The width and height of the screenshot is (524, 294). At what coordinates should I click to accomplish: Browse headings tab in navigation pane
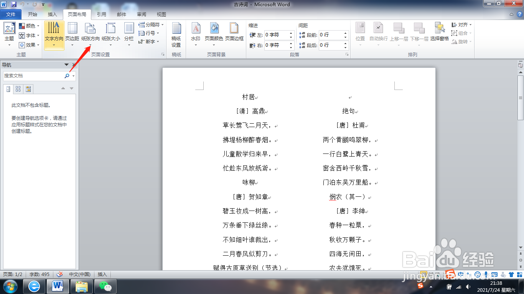coord(8,89)
